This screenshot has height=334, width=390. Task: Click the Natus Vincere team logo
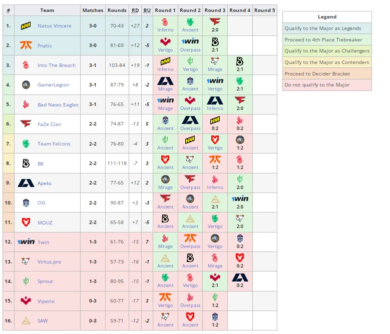26,25
